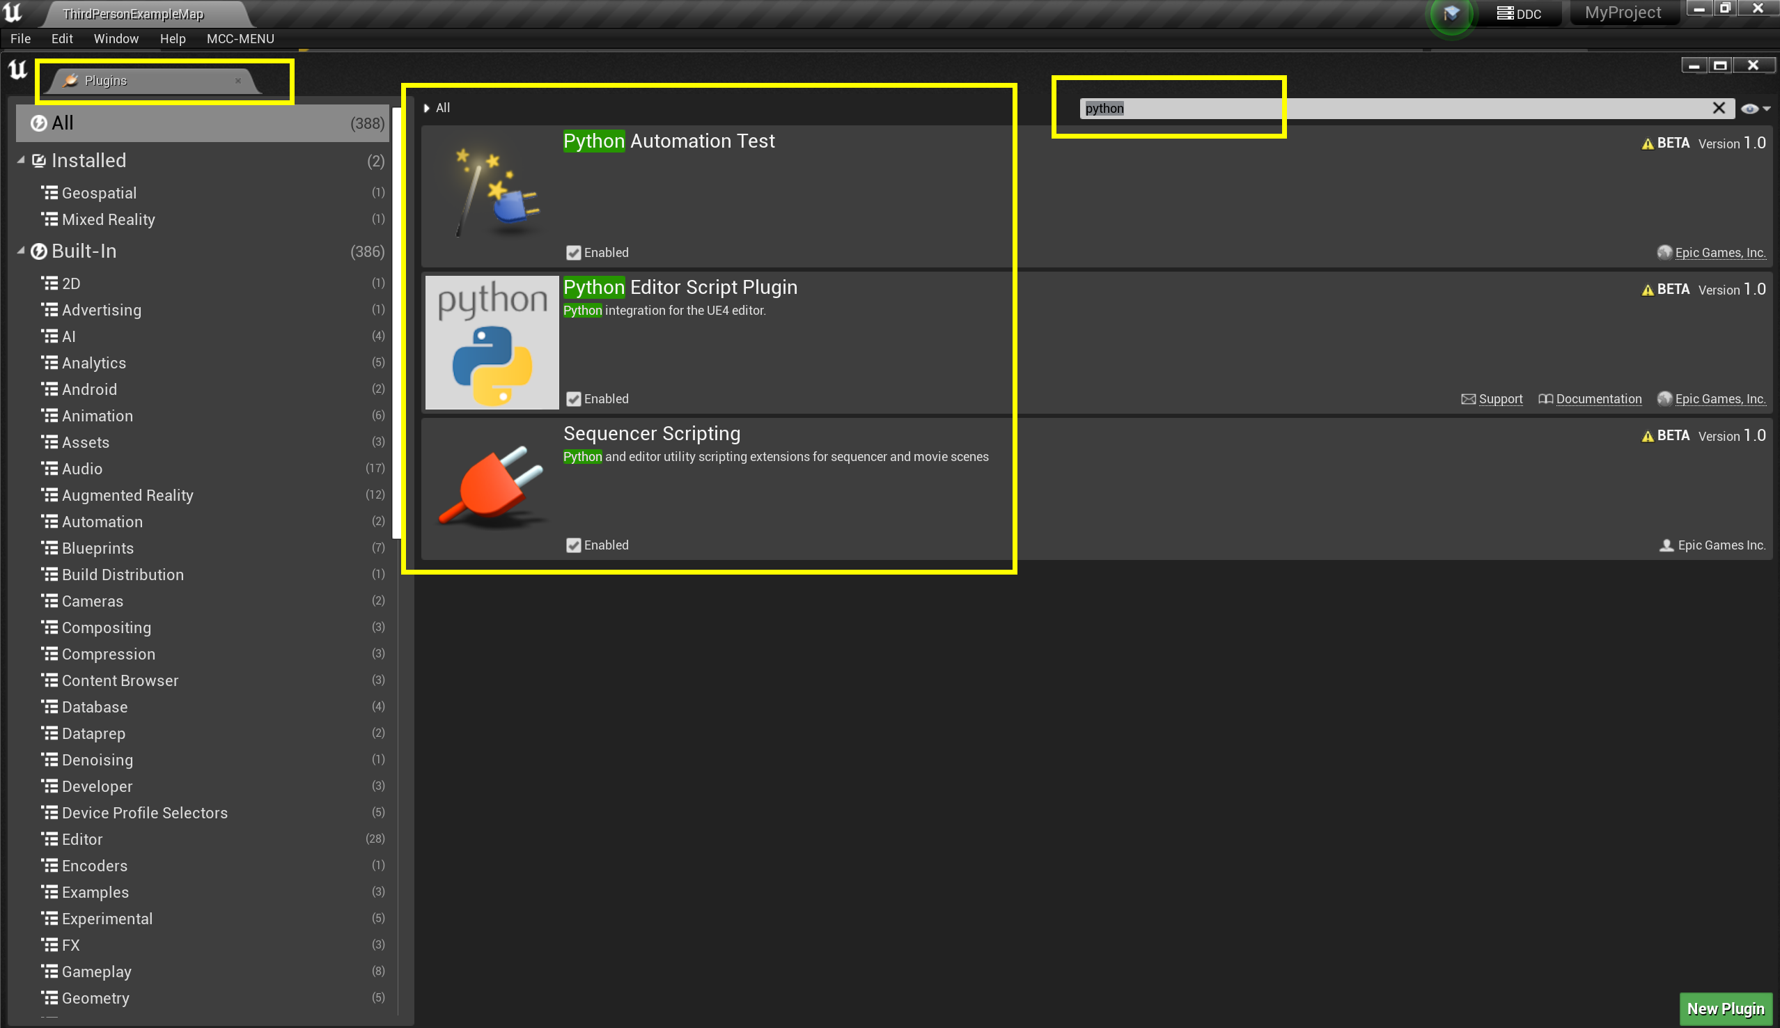Click the Android category list icon
1780x1028 pixels.
49,389
